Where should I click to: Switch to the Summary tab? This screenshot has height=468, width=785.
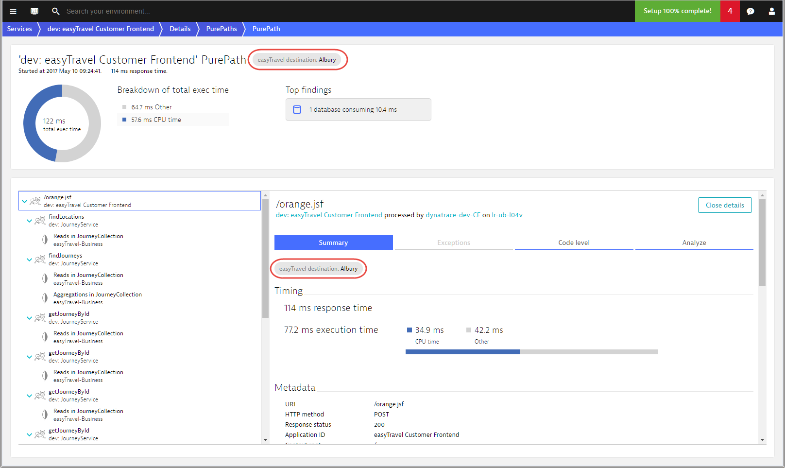click(333, 243)
